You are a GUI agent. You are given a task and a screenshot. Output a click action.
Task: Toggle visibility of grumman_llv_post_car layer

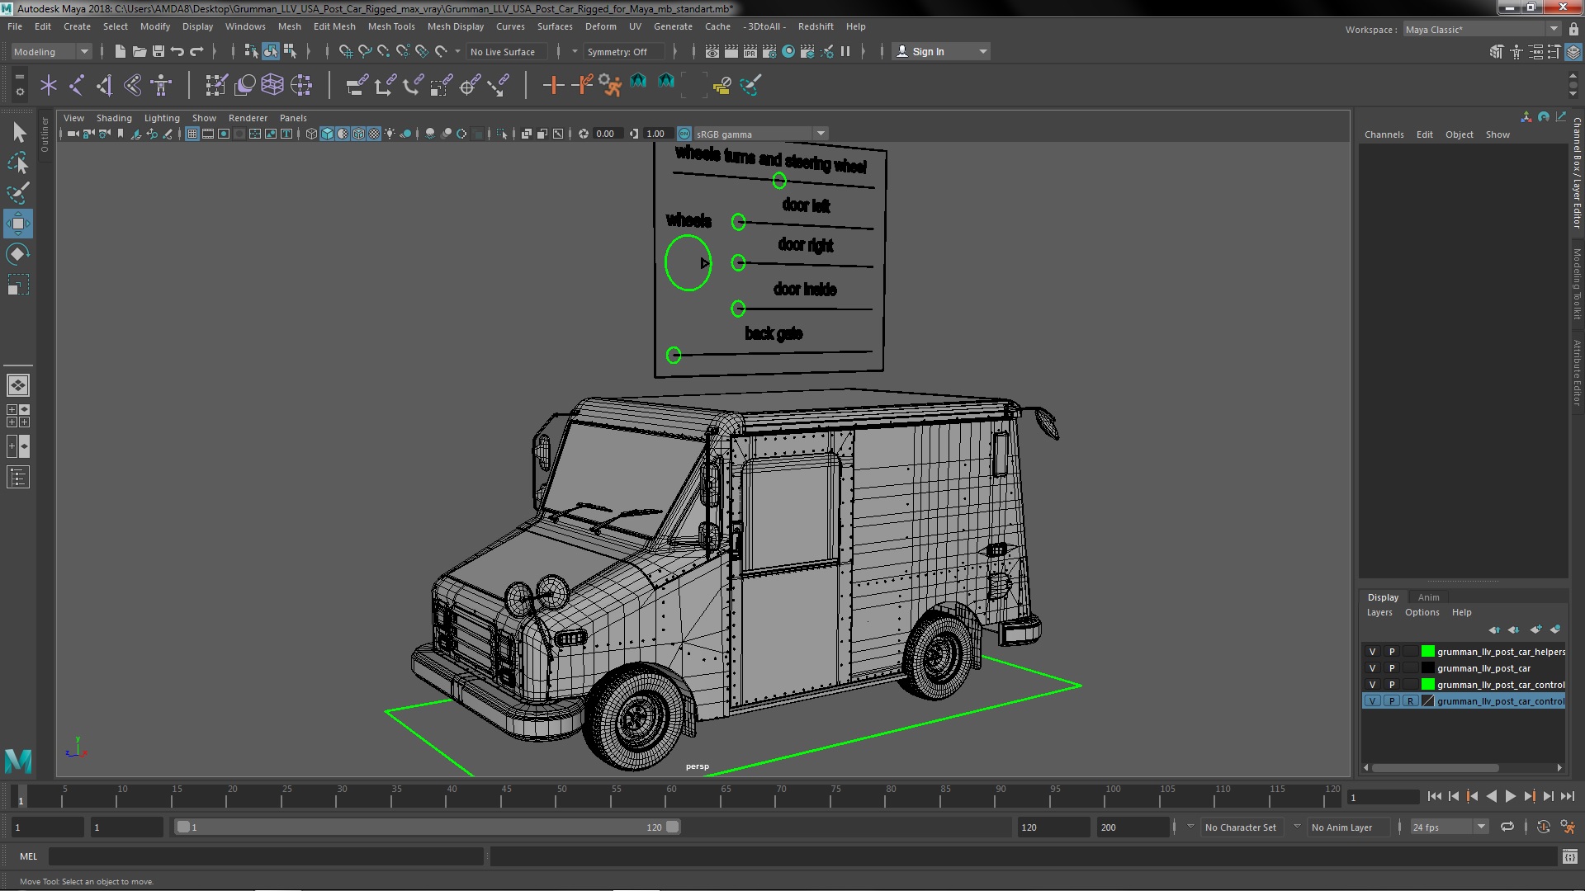(1372, 668)
